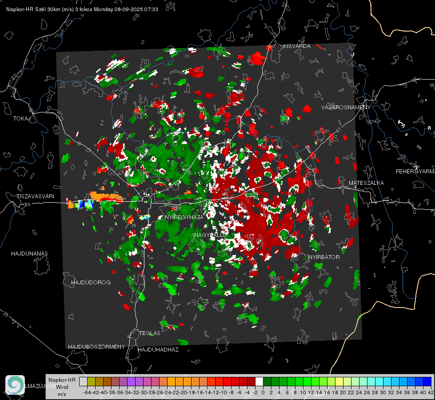Click the KISVÁRDA city label
Image resolution: width=435 pixels, height=400 pixels.
[297, 46]
